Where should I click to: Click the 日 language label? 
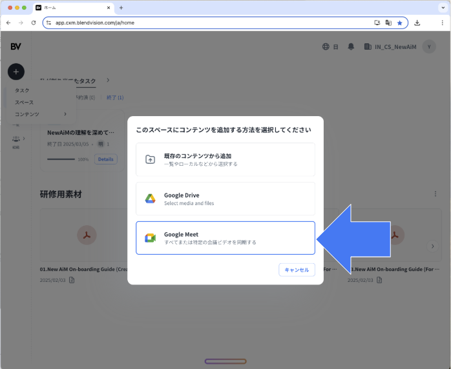tap(335, 47)
